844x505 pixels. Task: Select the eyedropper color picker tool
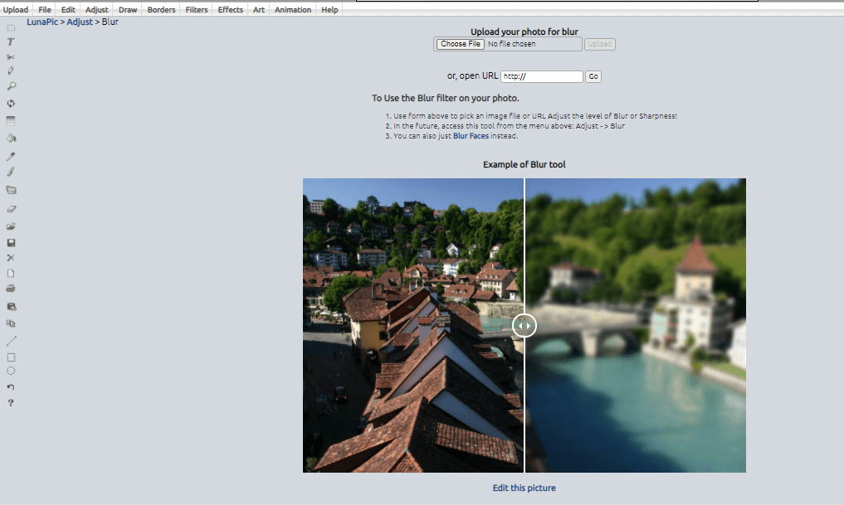click(11, 156)
